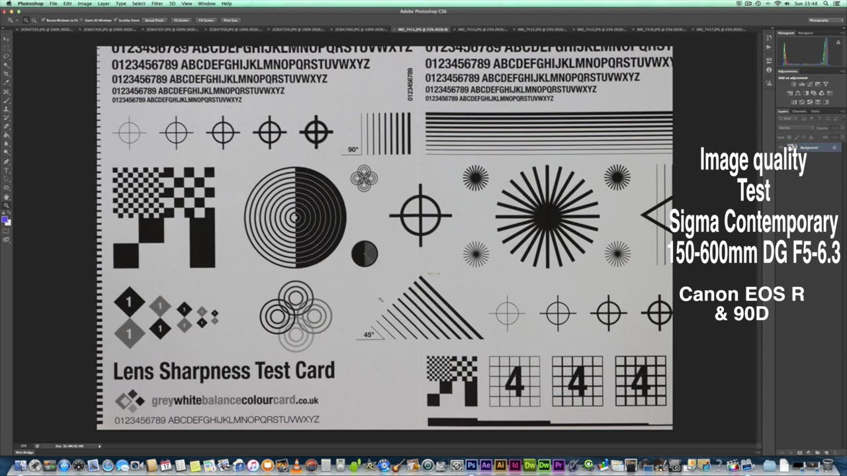The height and width of the screenshot is (476, 847).
Task: Open the Window menu
Action: tap(206, 3)
